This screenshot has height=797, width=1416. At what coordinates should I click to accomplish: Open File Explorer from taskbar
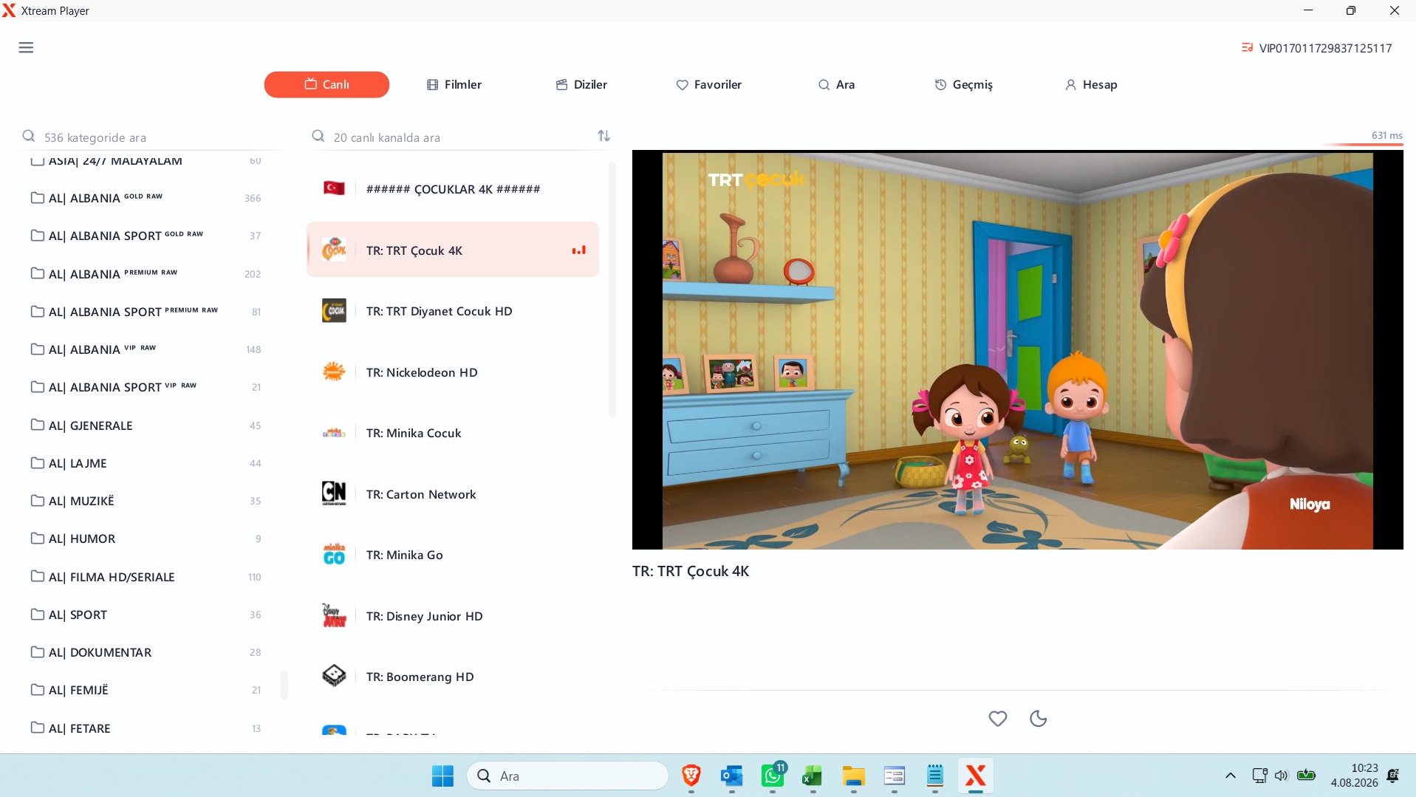click(853, 776)
